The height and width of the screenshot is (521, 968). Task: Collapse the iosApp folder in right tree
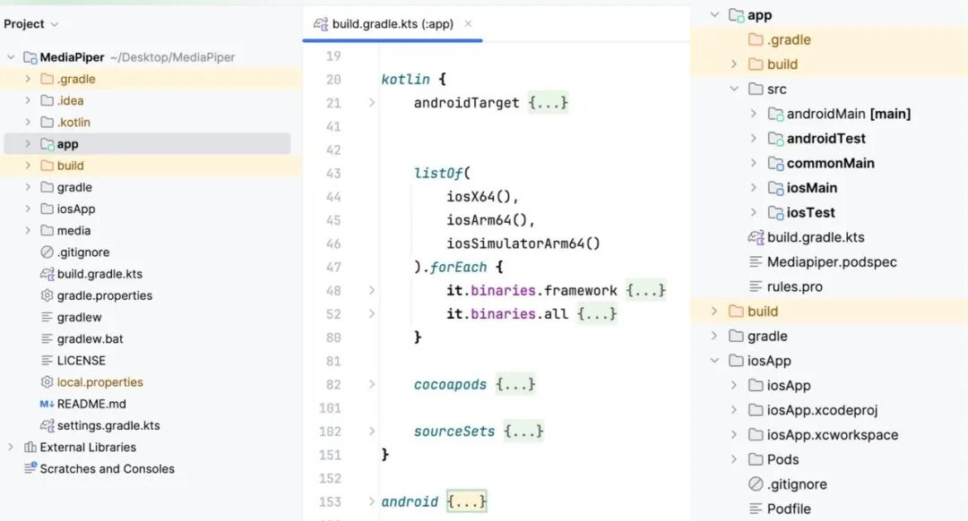tap(714, 360)
